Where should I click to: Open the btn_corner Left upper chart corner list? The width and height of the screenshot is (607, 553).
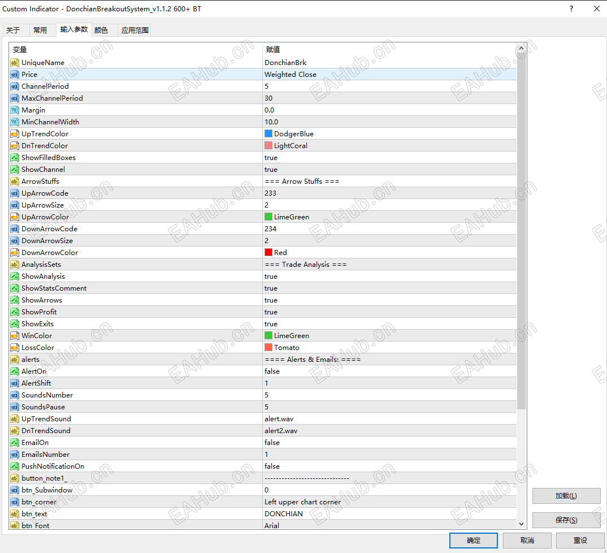tap(389, 502)
